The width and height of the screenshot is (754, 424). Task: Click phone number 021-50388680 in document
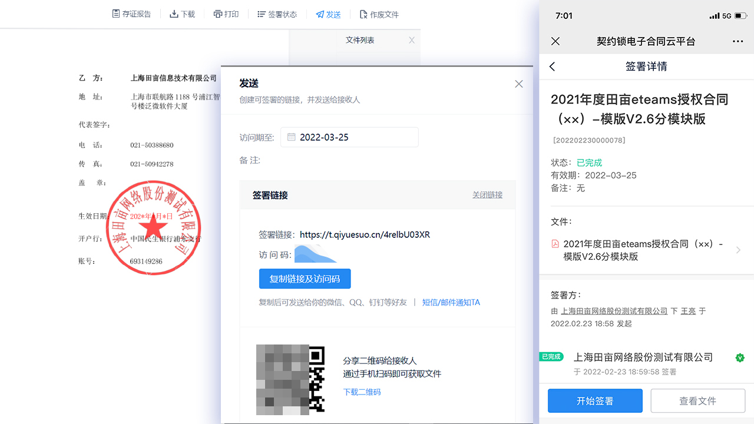152,145
